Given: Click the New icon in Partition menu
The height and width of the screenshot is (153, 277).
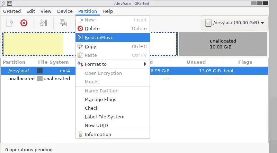Looking at the screenshot, I should click(80, 20).
